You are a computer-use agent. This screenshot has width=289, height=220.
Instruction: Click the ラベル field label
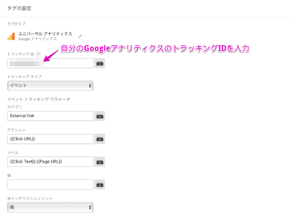pos(13,153)
